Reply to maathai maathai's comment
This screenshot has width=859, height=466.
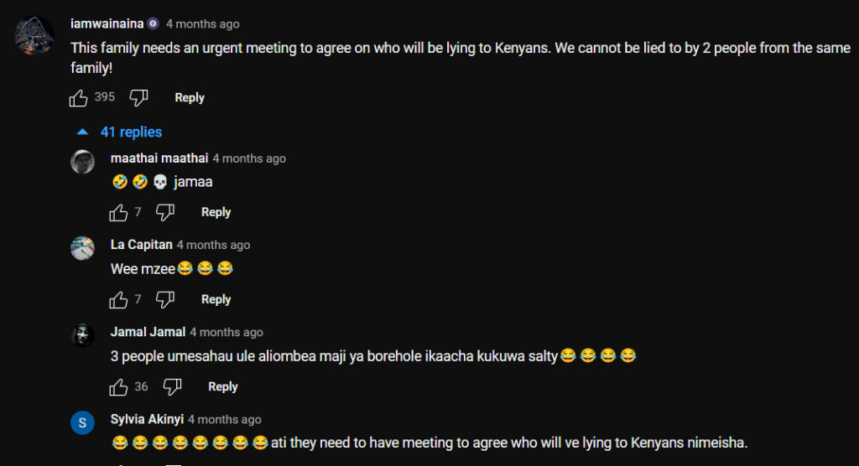216,212
